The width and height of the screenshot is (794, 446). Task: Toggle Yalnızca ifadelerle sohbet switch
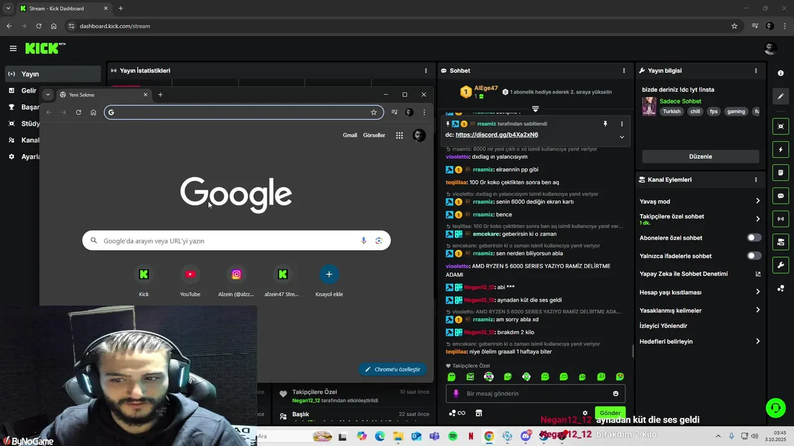coord(754,256)
